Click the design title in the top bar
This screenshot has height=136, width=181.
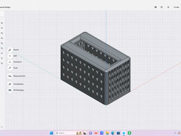pyautogui.click(x=5, y=7)
